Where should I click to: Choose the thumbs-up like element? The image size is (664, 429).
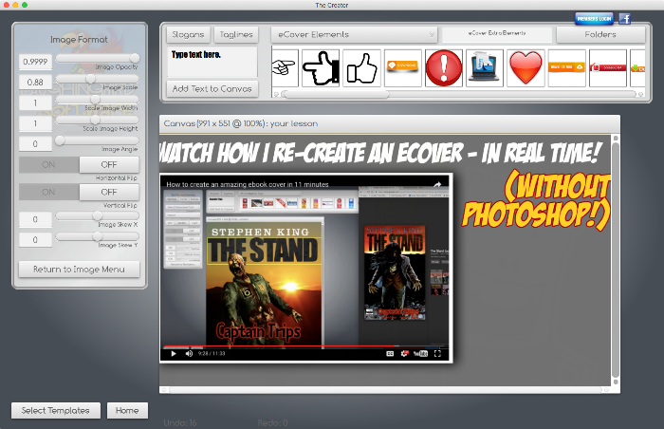361,68
